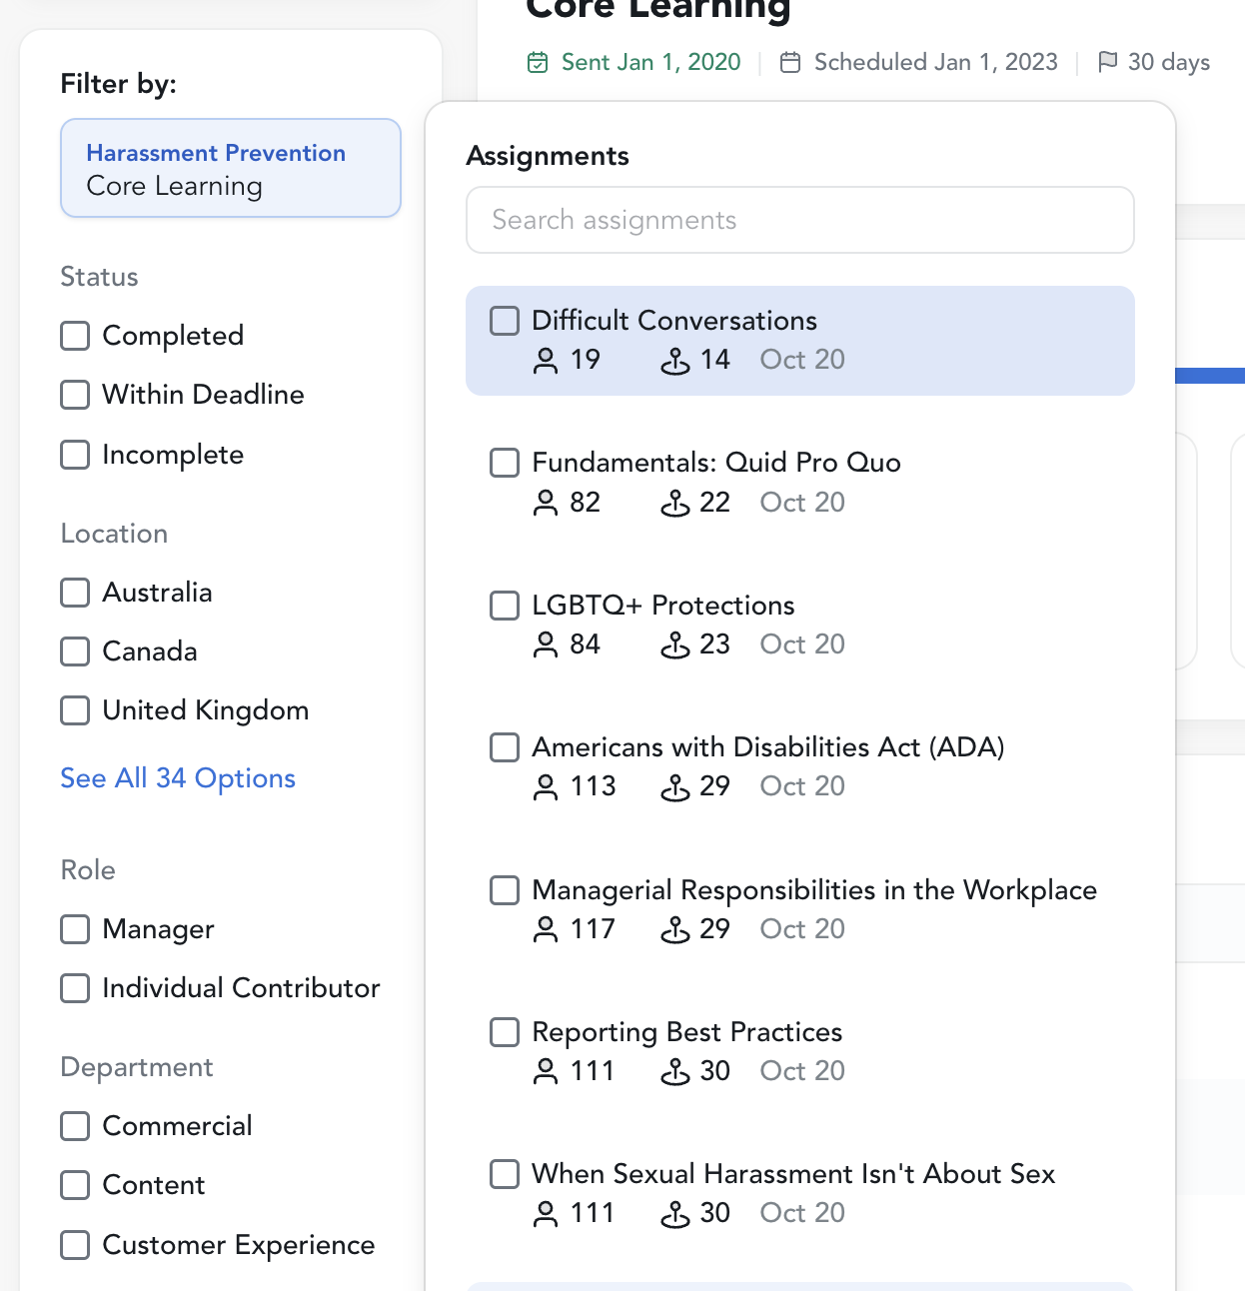
Task: Click the person icon in Managerial Responsibilities row
Action: (546, 929)
